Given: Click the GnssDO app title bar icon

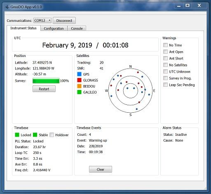Looking at the screenshot, I should pos(7,7).
